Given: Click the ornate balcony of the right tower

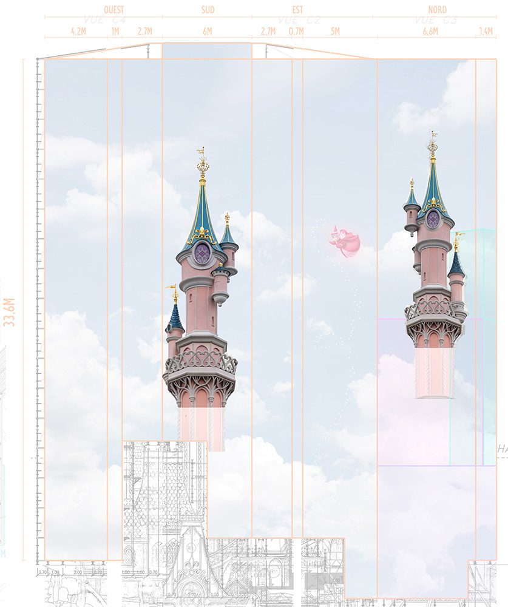Looking at the screenshot, I should point(433,310).
